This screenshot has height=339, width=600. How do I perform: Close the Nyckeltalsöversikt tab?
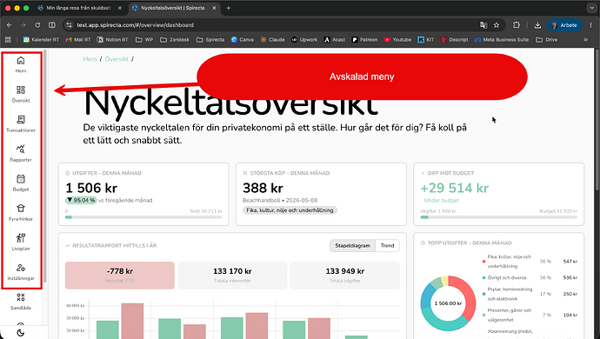214,8
